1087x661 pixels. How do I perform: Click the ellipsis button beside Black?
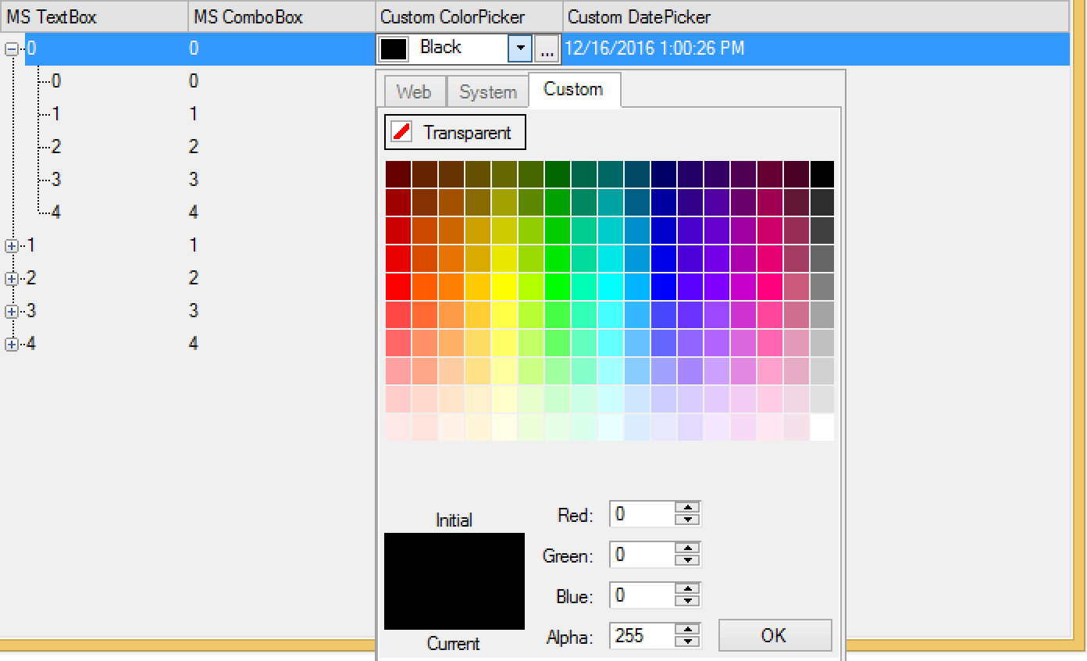pos(547,50)
